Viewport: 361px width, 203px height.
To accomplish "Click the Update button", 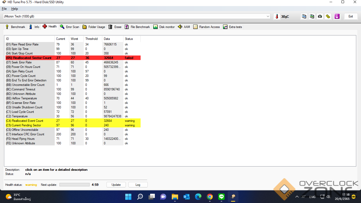I will coord(116,185).
